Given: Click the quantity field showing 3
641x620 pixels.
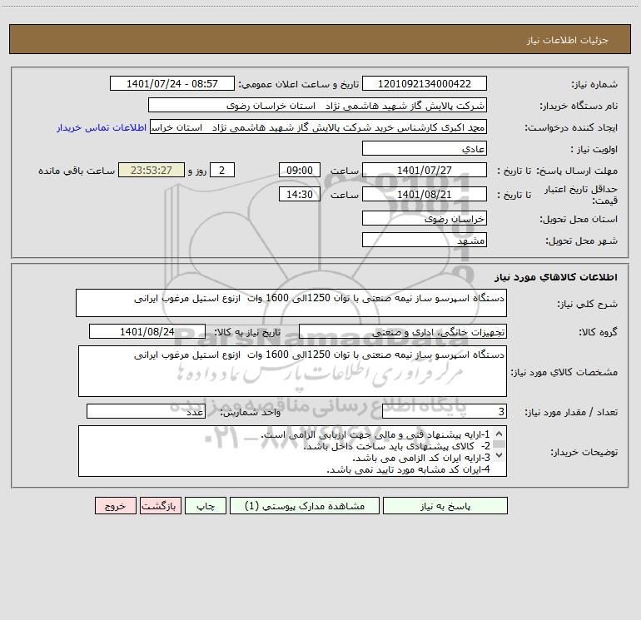Looking at the screenshot, I should tap(445, 412).
